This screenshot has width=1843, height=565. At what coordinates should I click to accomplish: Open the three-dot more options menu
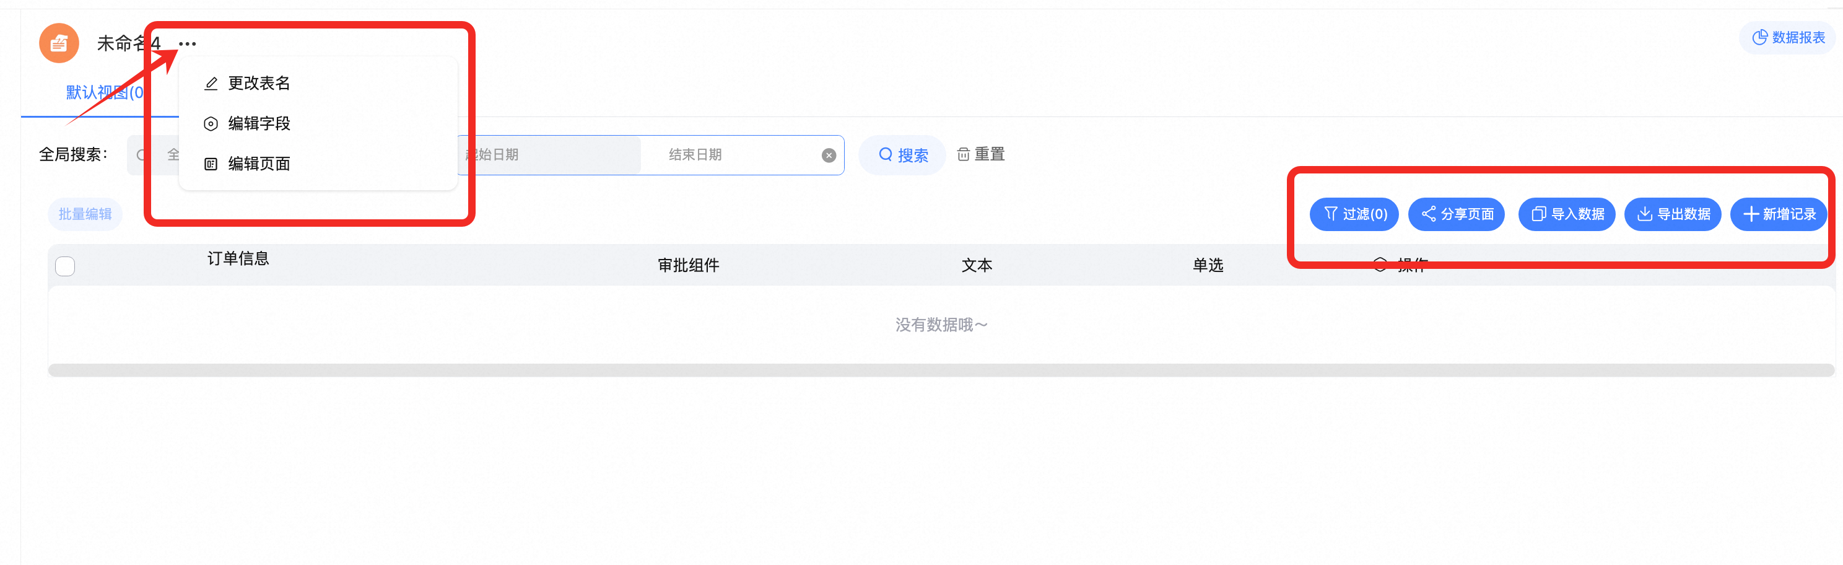point(188,44)
